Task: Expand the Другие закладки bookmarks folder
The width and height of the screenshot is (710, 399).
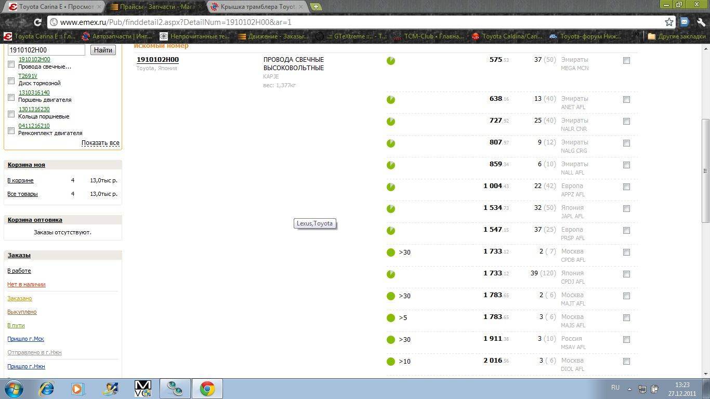Action: pyautogui.click(x=676, y=36)
